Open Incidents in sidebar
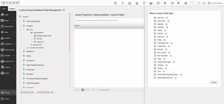 8,38
